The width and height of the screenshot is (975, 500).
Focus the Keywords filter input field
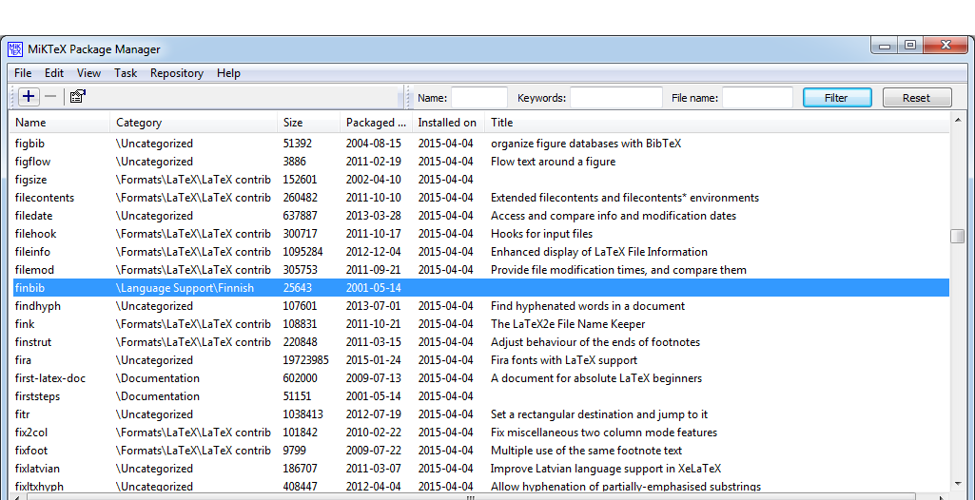tap(616, 98)
